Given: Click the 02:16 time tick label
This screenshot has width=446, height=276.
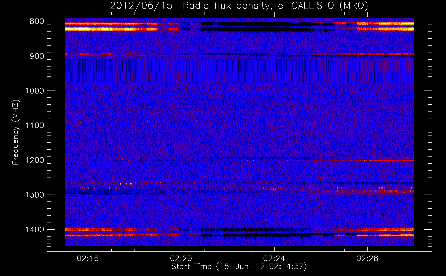Looking at the screenshot, I should coord(88,259).
